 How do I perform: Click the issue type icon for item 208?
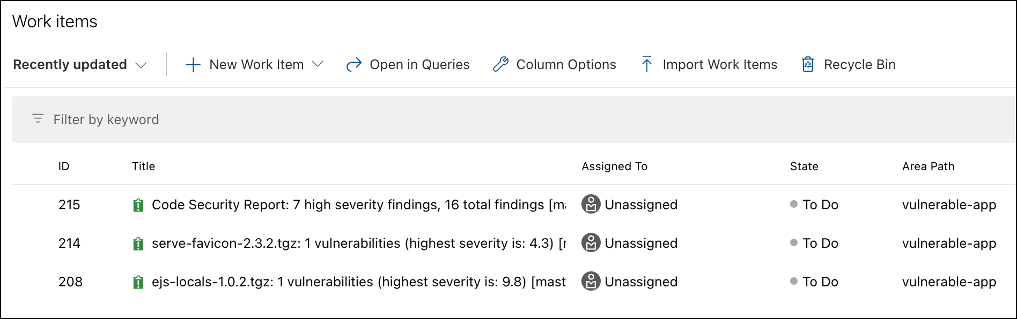tap(138, 282)
